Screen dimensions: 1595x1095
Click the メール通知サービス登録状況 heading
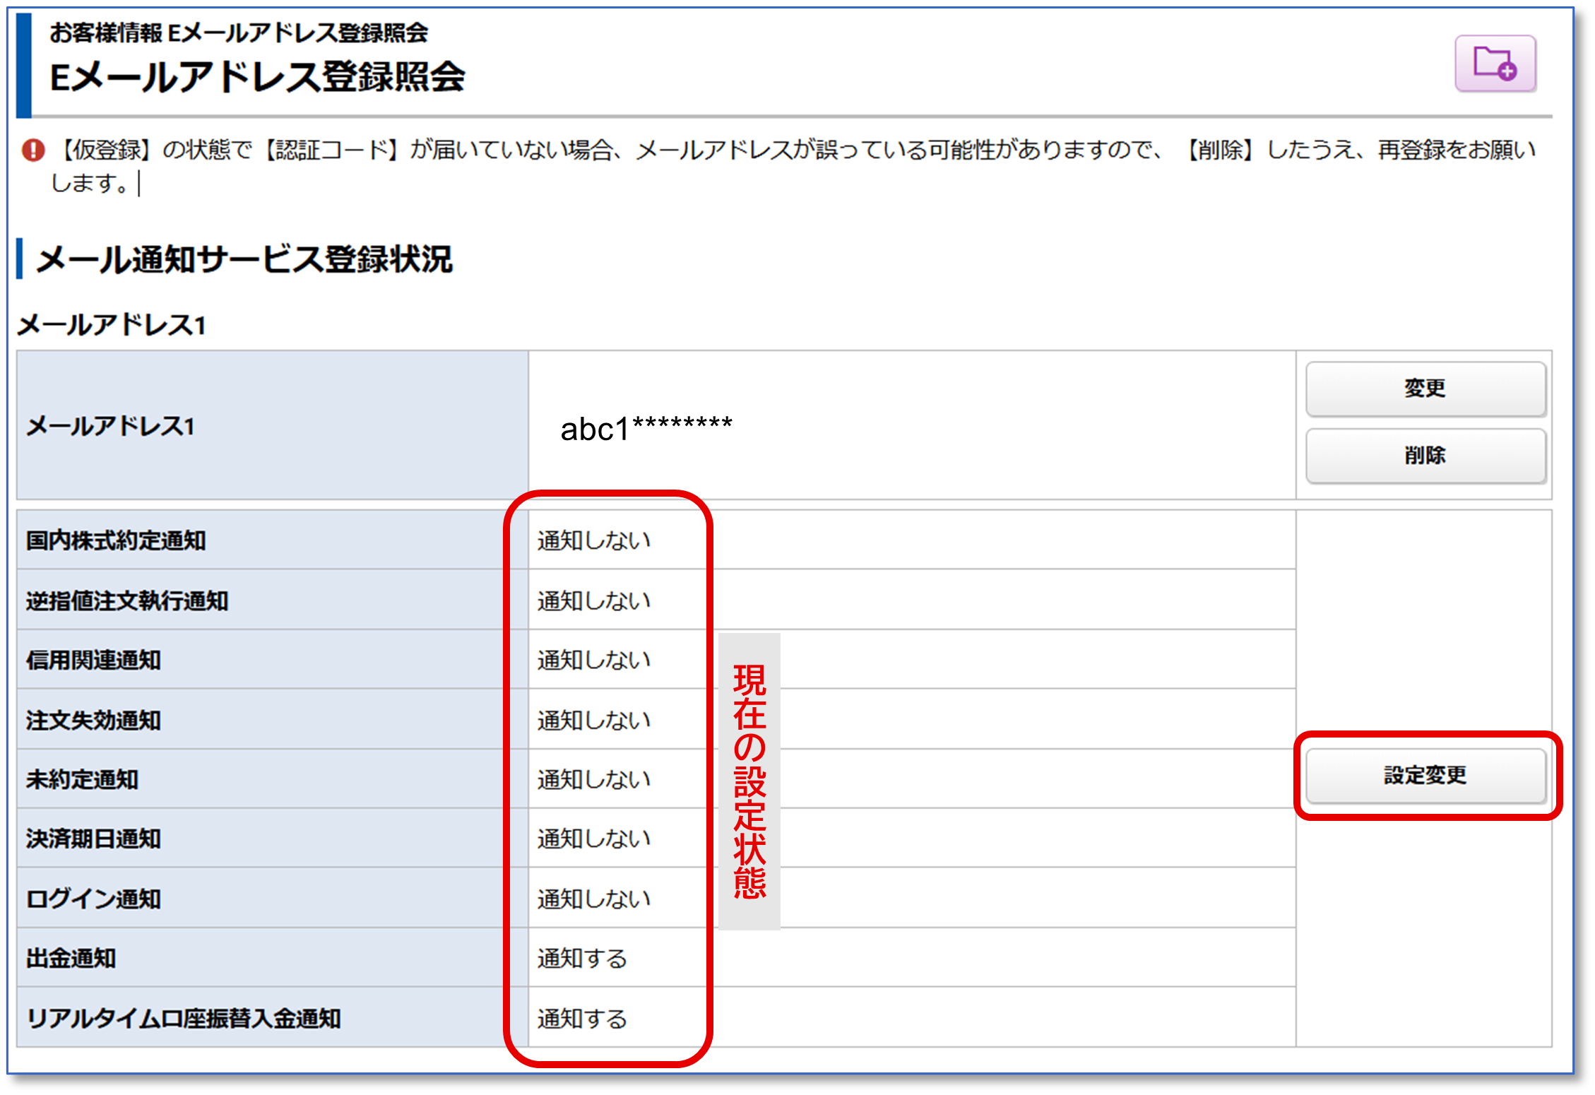pos(244,259)
